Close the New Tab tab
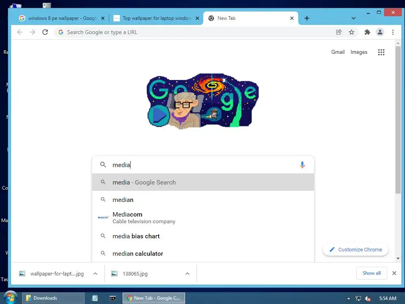 pyautogui.click(x=292, y=18)
